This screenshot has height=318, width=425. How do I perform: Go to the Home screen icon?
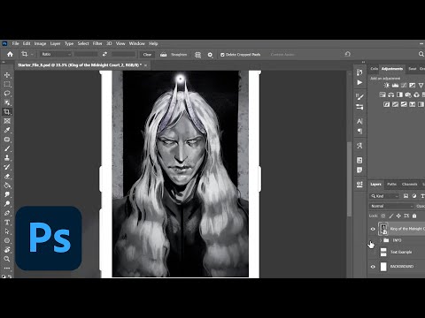(10, 54)
